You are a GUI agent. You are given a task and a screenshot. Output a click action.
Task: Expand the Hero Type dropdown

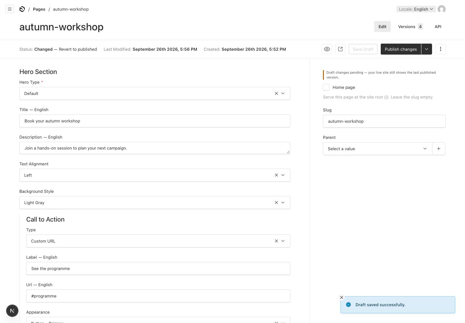(x=283, y=93)
